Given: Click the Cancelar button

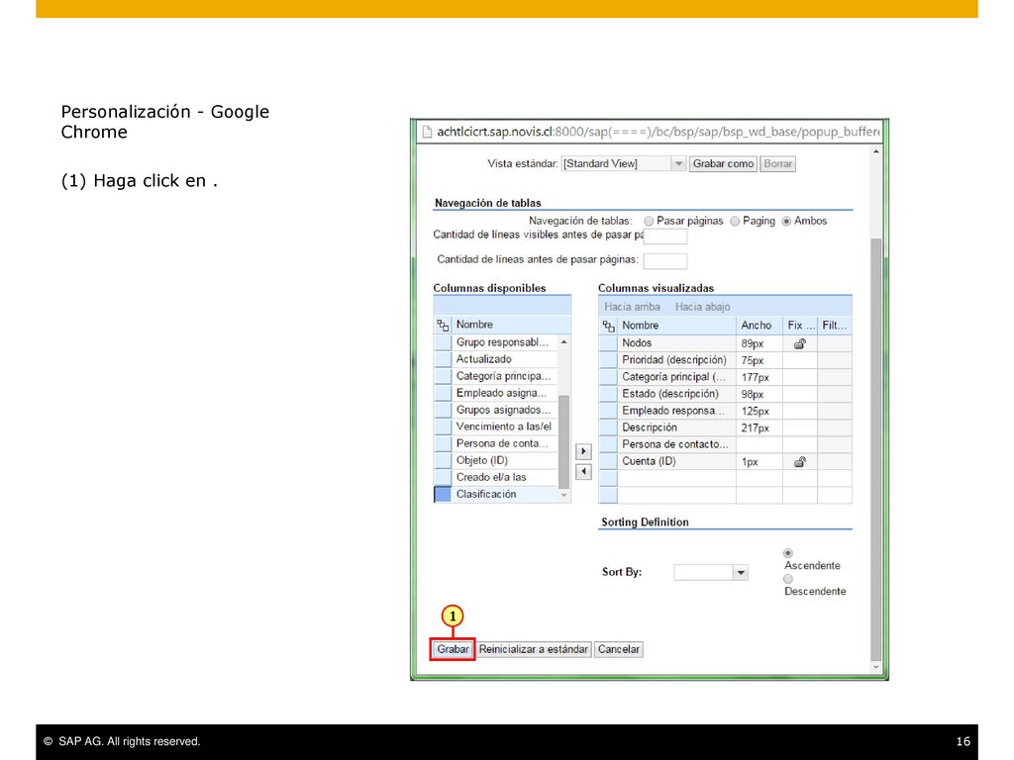Looking at the screenshot, I should (x=618, y=649).
